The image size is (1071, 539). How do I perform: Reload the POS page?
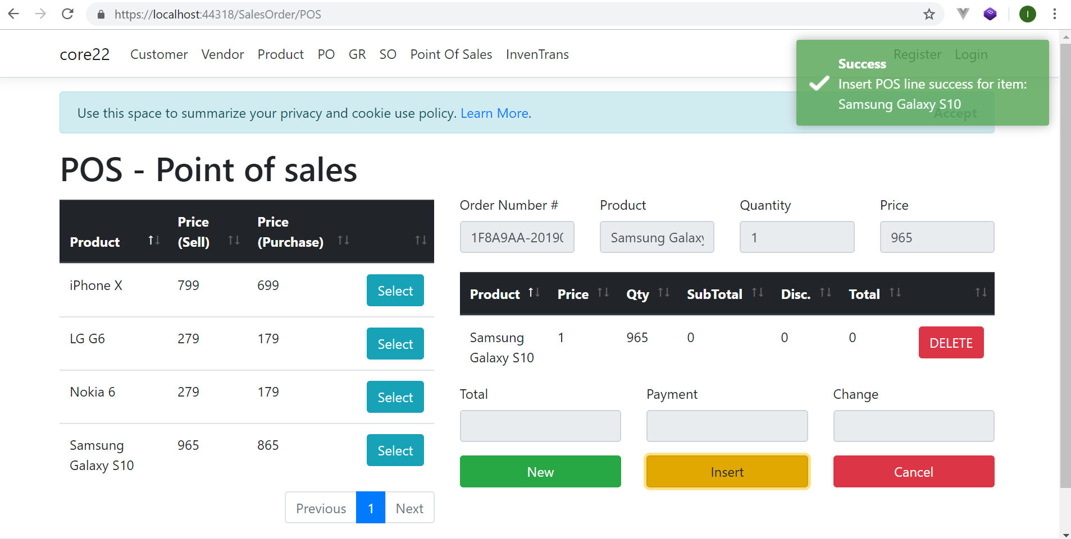[67, 14]
